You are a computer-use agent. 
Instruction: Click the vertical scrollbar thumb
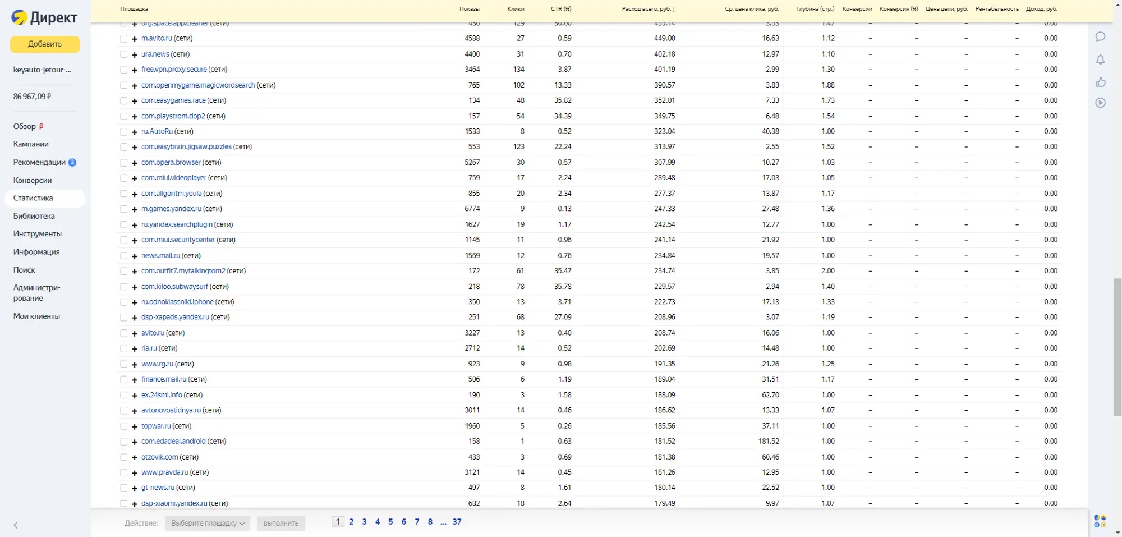1117,347
